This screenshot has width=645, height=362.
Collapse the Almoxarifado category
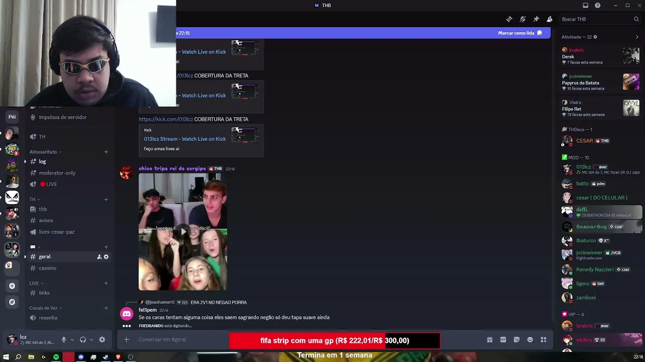tap(45, 152)
